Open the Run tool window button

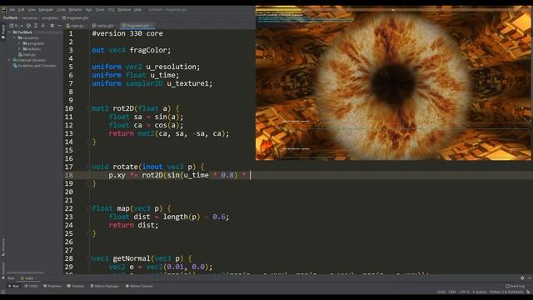pos(14,286)
